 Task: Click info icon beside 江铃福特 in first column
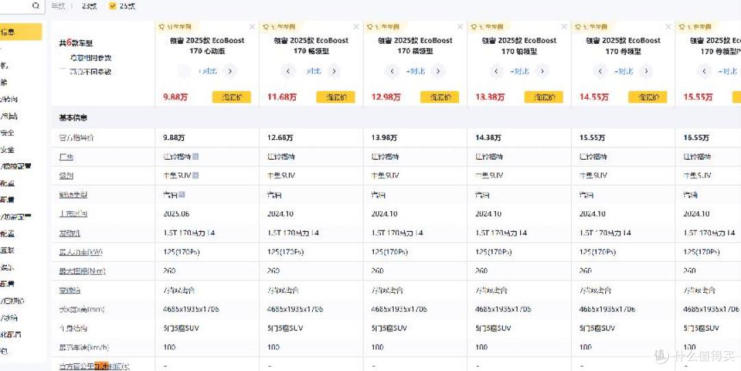(195, 156)
